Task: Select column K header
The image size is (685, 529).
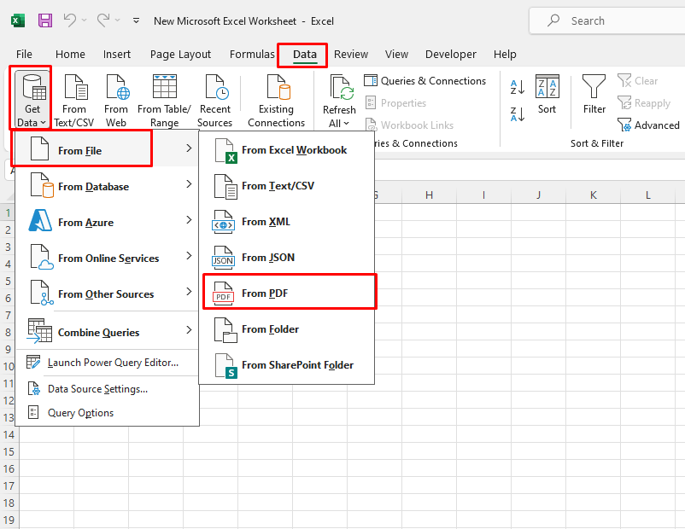Action: click(x=593, y=195)
